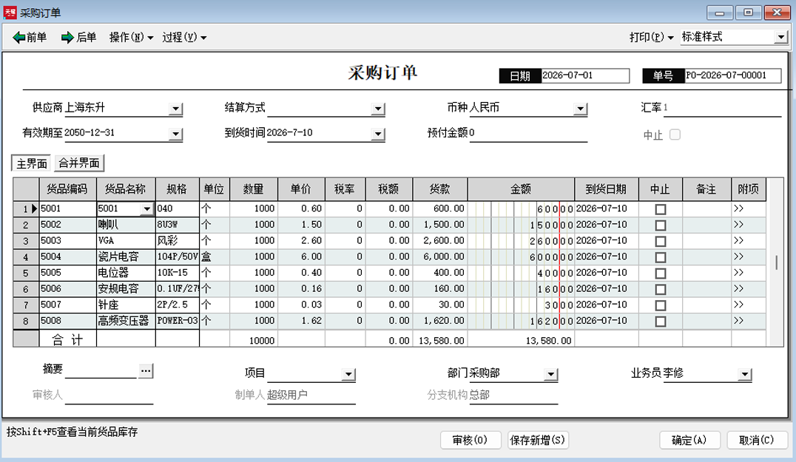
Task: Open the 附项 arrows for row 5004
Action: point(738,257)
